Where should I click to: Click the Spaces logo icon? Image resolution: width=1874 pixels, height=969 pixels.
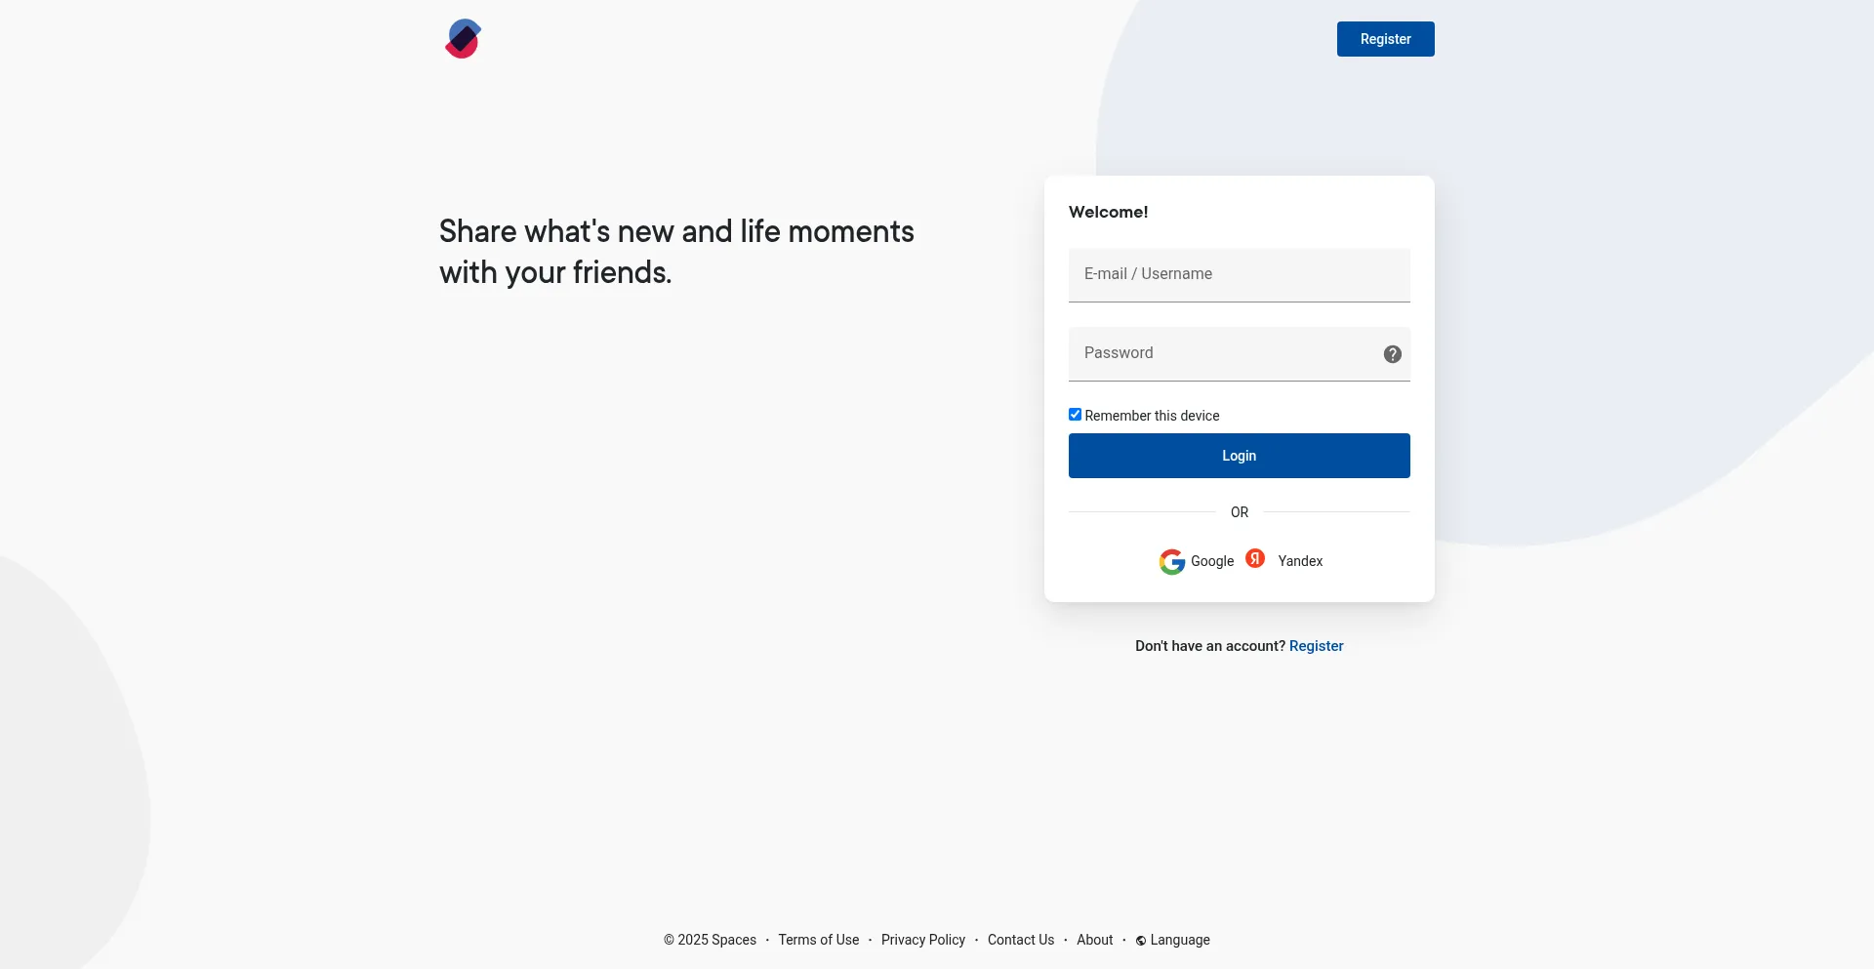coord(463,39)
